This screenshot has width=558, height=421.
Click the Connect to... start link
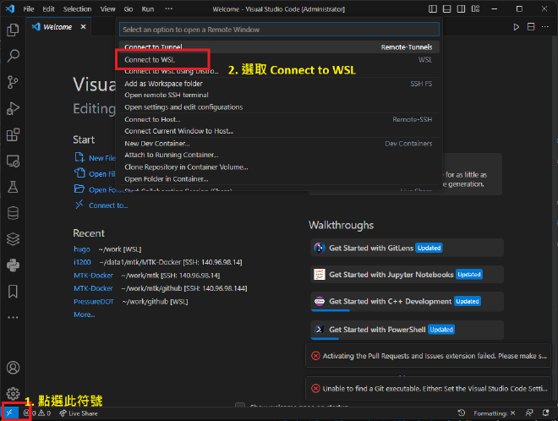108,205
